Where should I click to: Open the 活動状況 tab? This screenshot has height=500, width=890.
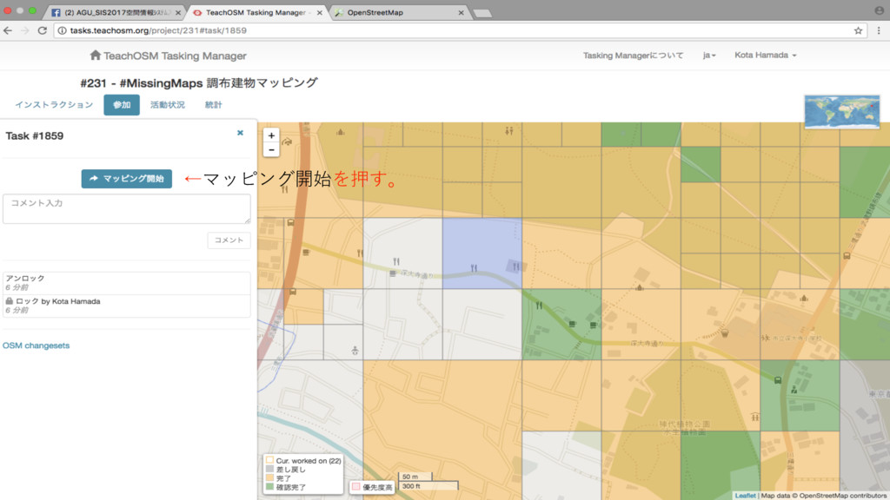click(x=167, y=105)
